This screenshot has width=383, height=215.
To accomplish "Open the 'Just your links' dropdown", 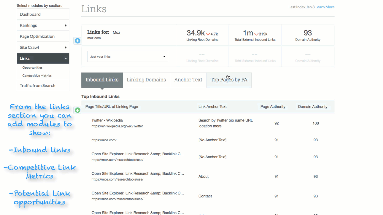I will coord(127,56).
